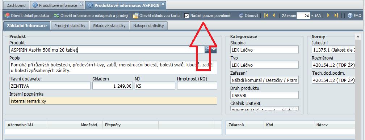Click the Popis description field
This screenshot has height=140, width=365.
pyautogui.click(x=113, y=67)
